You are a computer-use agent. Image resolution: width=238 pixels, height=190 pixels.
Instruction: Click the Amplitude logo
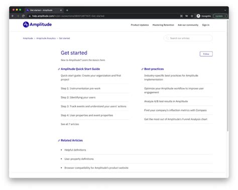(x=37, y=25)
